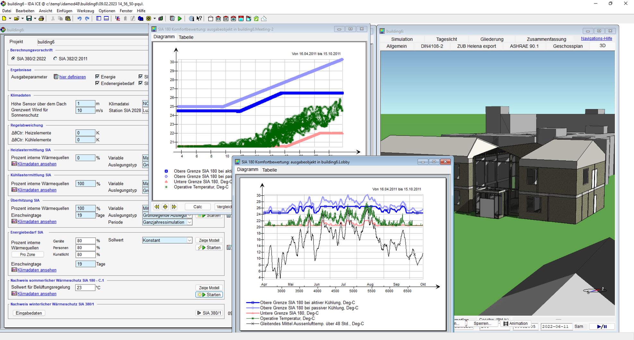
Task: Click the Pro Zone button
Action: [x=28, y=254]
